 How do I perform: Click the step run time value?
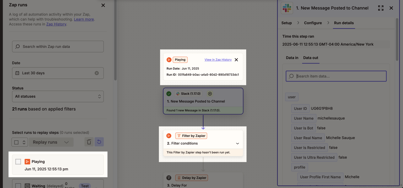click(328, 44)
